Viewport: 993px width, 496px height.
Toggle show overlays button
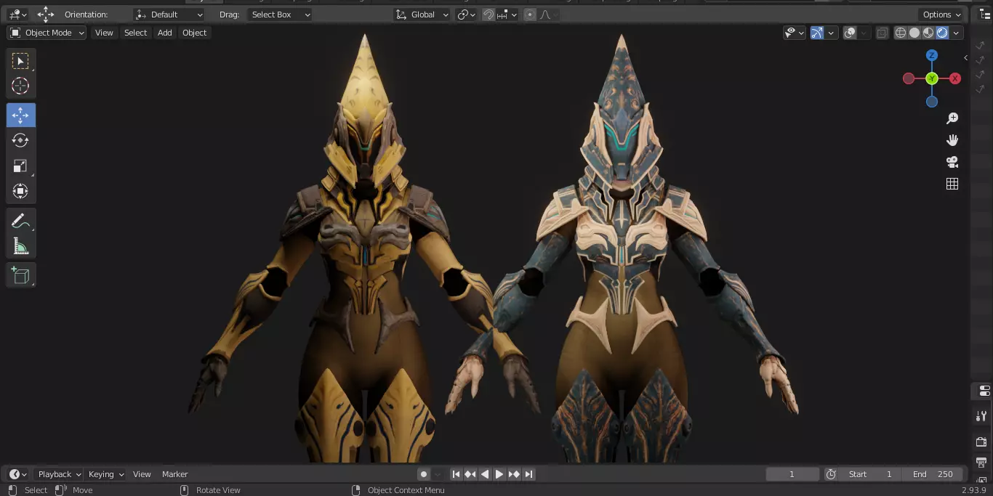point(850,33)
